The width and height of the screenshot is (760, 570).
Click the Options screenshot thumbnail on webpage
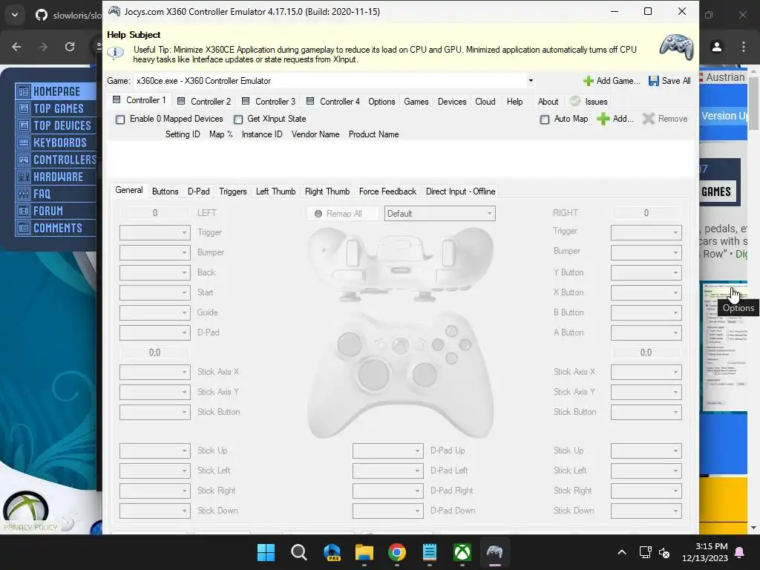725,347
